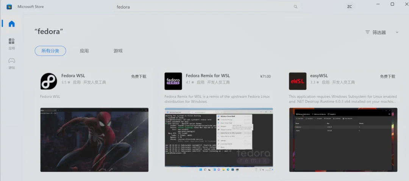Click the Fedora Remix description text
This screenshot has height=181, width=409.
pos(217,99)
